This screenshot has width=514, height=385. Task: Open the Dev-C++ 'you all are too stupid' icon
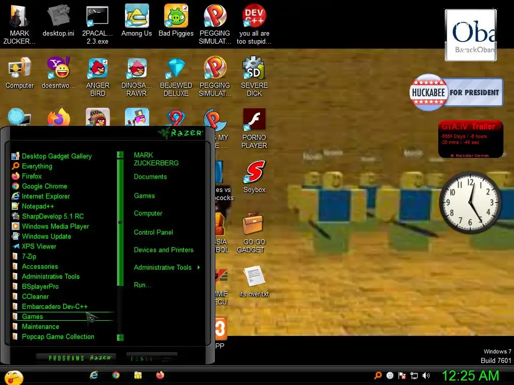click(254, 24)
